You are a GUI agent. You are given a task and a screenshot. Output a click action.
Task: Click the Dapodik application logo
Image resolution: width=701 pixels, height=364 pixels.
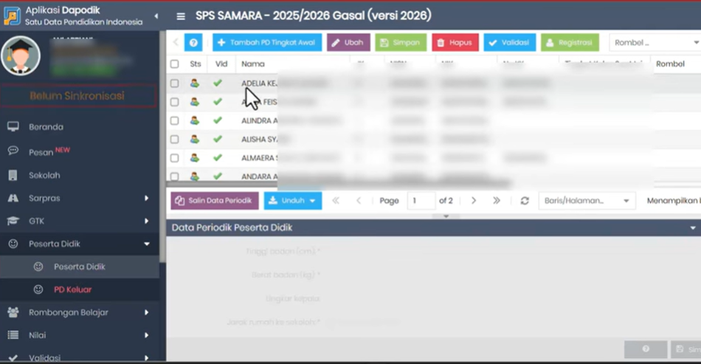click(12, 16)
